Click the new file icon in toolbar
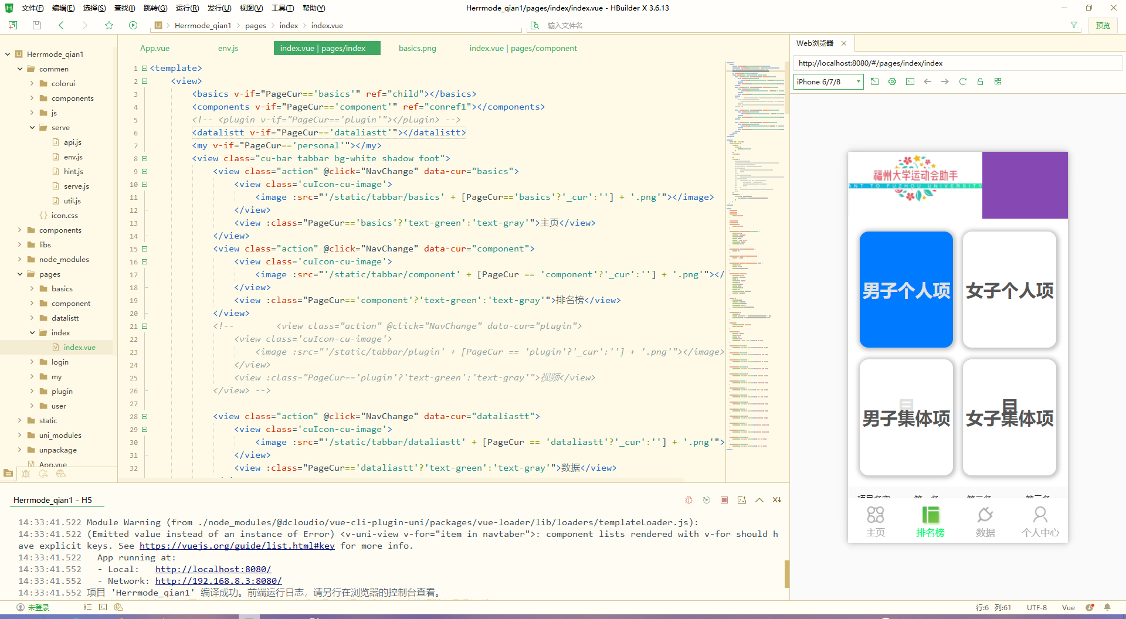 [x=13, y=25]
